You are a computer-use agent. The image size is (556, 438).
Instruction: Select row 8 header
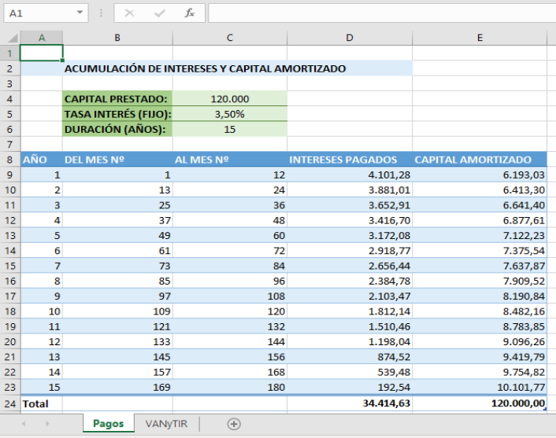10,160
